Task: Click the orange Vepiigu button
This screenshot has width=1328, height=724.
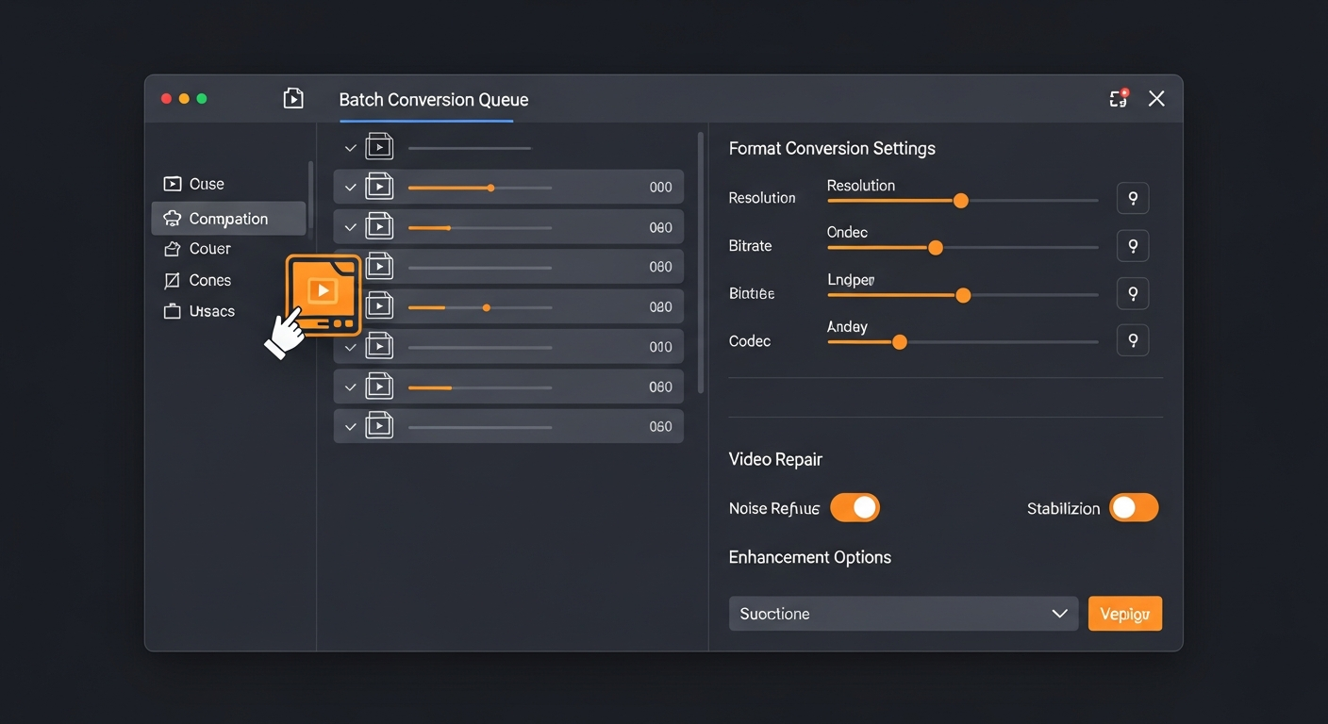Action: 1124,614
